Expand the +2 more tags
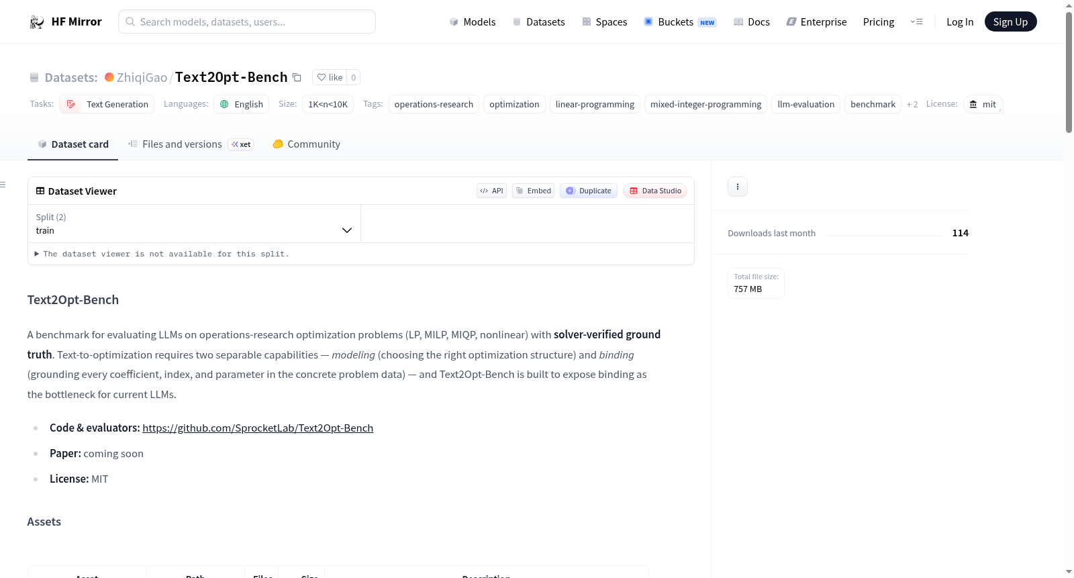 (x=912, y=104)
